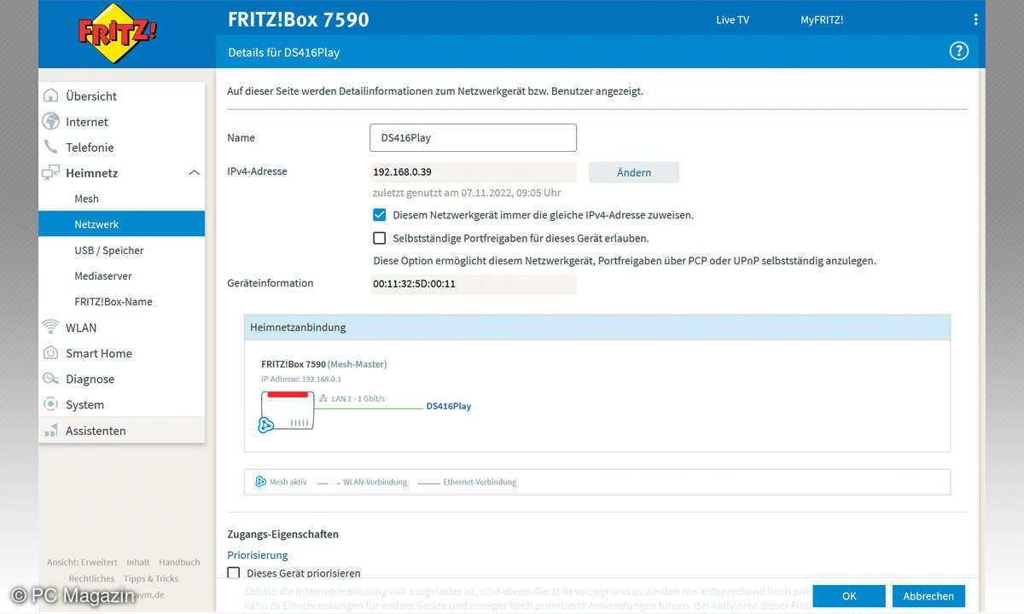The width and height of the screenshot is (1024, 614).
Task: Click the Abbrechen button
Action: 928,596
